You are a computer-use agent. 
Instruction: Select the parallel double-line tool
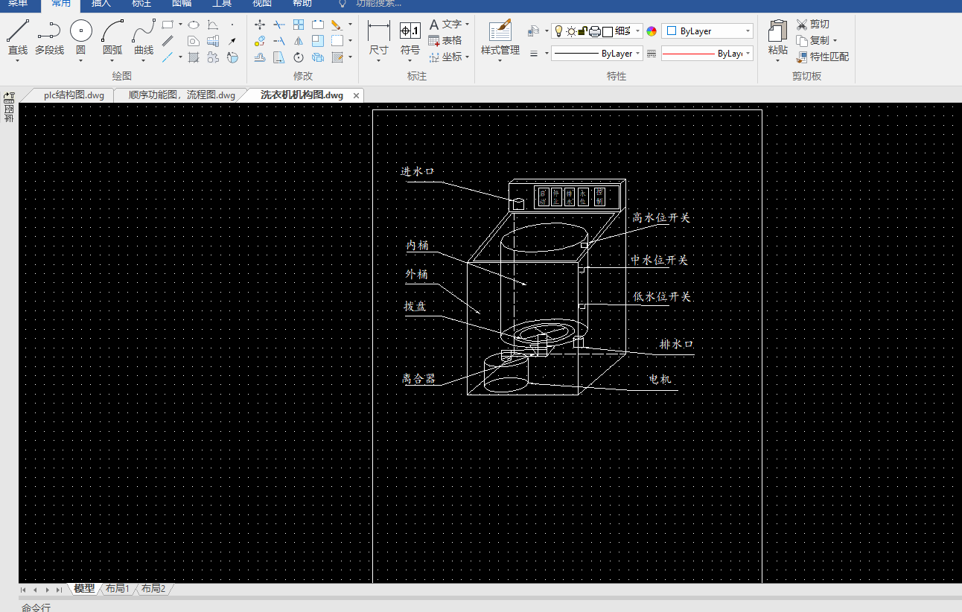click(x=168, y=41)
